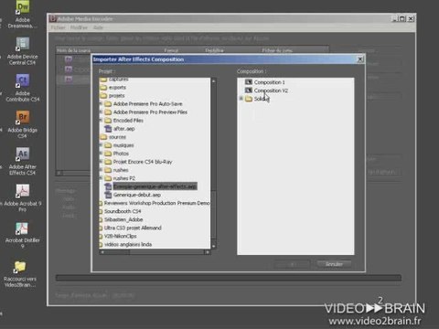Select the V2B-NikonClips folder
This screenshot has height=329, width=439.
click(x=120, y=236)
